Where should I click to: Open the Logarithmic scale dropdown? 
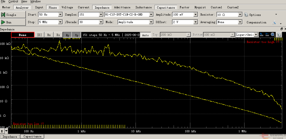tap(256, 35)
